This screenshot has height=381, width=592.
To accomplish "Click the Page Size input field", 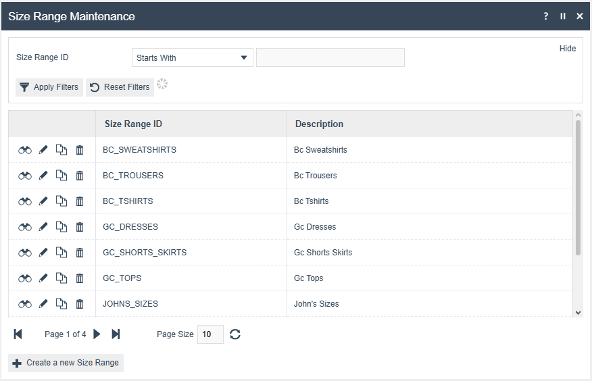I will (210, 334).
